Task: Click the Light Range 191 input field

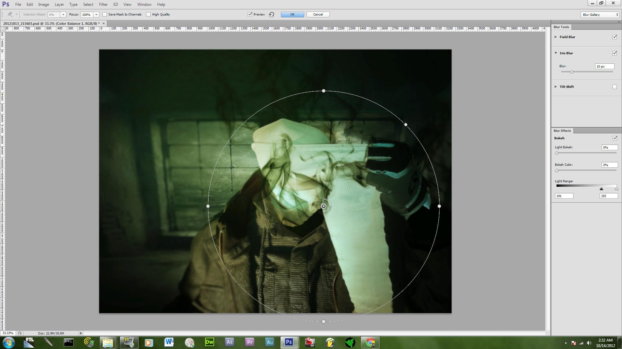Action: click(x=564, y=196)
